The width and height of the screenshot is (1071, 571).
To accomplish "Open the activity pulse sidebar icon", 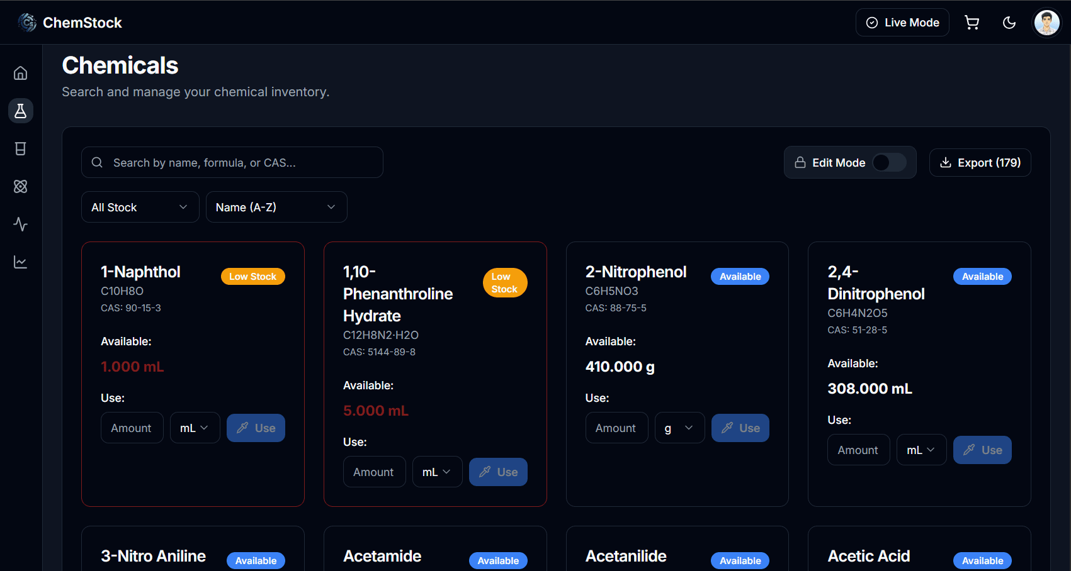I will (21, 224).
